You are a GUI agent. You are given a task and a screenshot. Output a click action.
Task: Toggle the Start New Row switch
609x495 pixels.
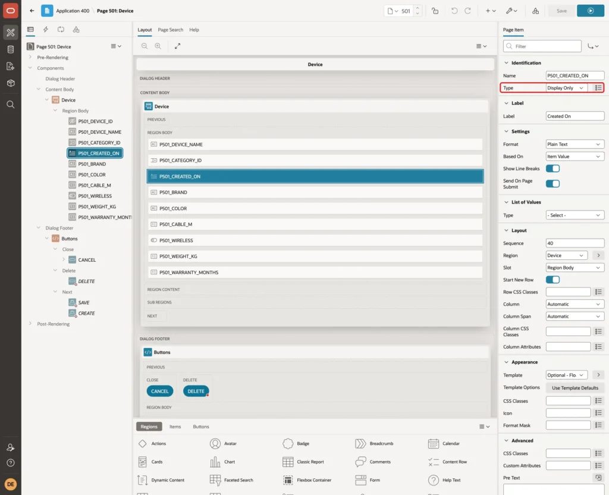tap(553, 280)
